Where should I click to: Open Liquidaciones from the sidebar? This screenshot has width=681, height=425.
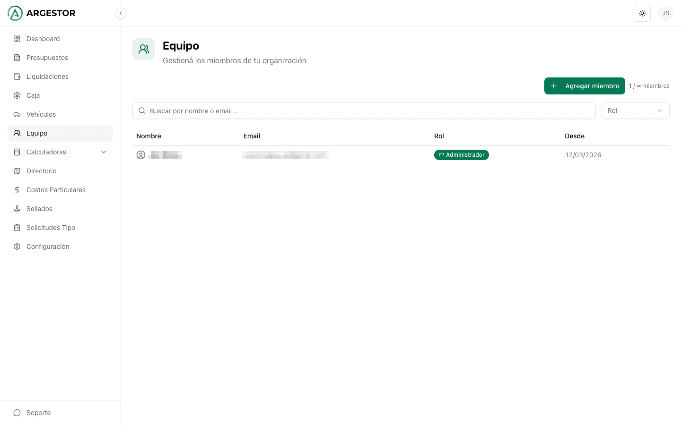pos(47,76)
